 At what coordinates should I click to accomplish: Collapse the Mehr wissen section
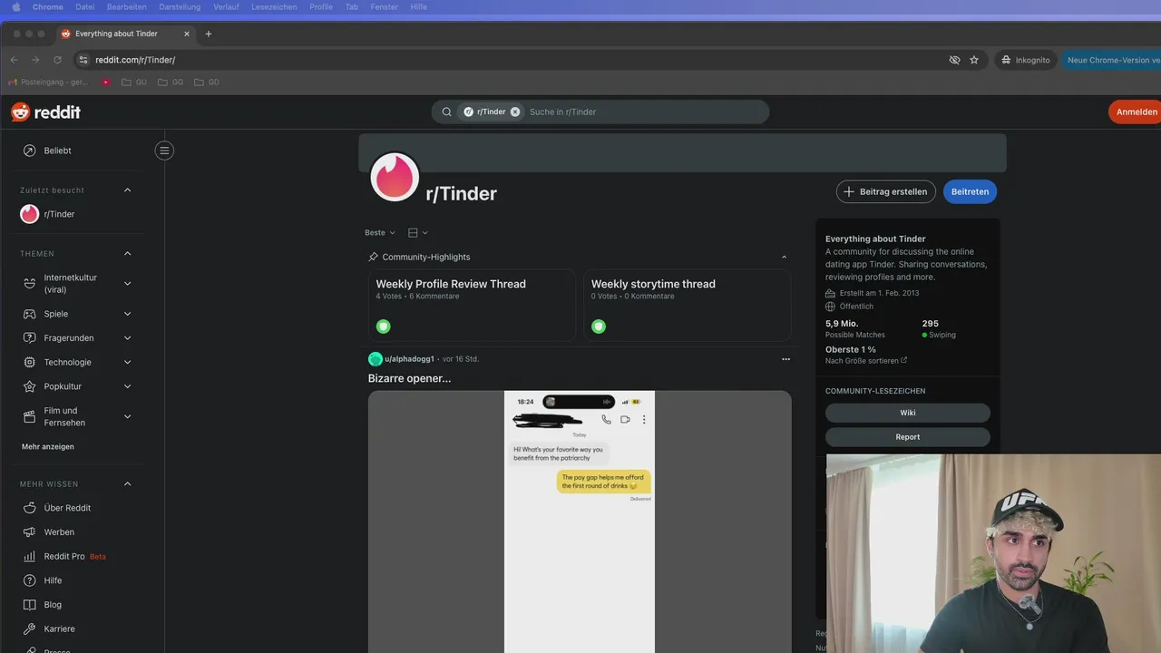tap(127, 484)
